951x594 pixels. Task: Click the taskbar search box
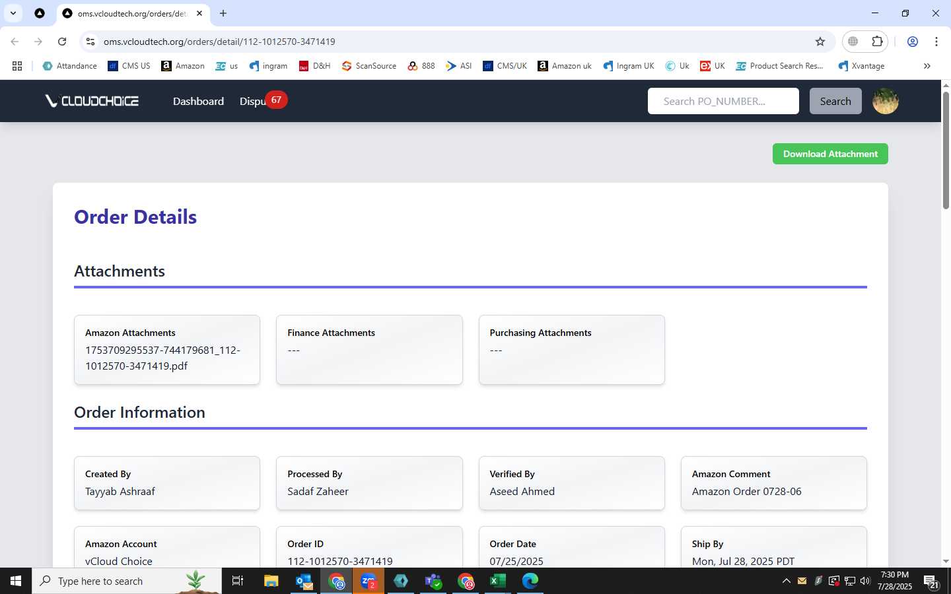(127, 581)
